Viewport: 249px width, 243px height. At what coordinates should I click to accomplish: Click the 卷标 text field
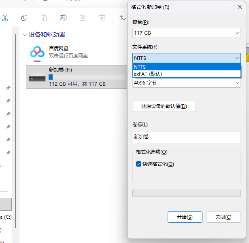186,137
